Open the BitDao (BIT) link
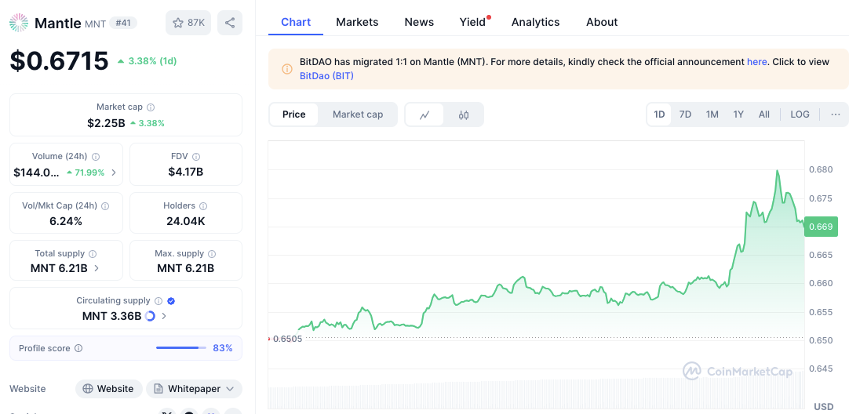This screenshot has height=414, width=849. tap(326, 76)
